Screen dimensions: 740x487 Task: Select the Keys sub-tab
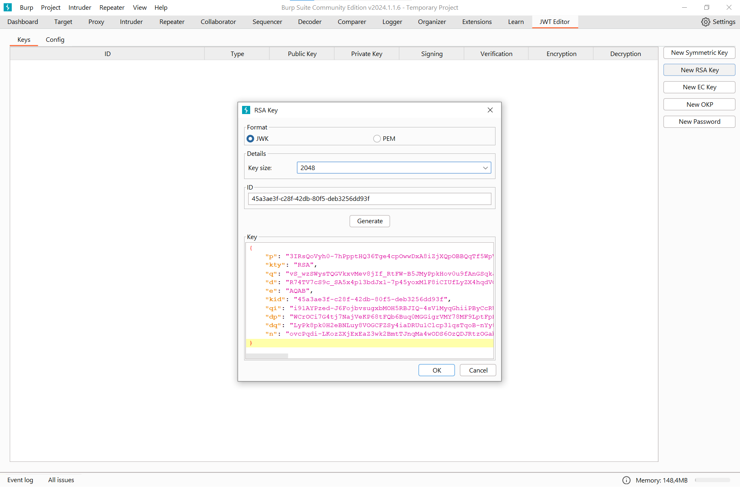pyautogui.click(x=24, y=40)
